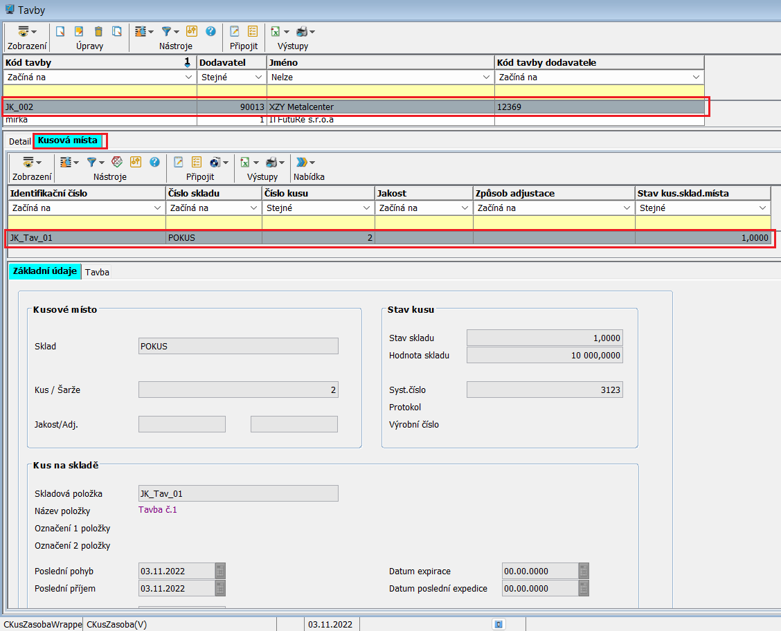Viewport: 781px width, 631px height.
Task: Click the Tavba č.1 item name link
Action: point(159,510)
